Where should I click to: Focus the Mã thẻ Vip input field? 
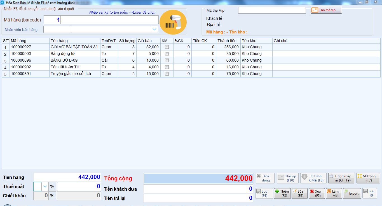272,10
